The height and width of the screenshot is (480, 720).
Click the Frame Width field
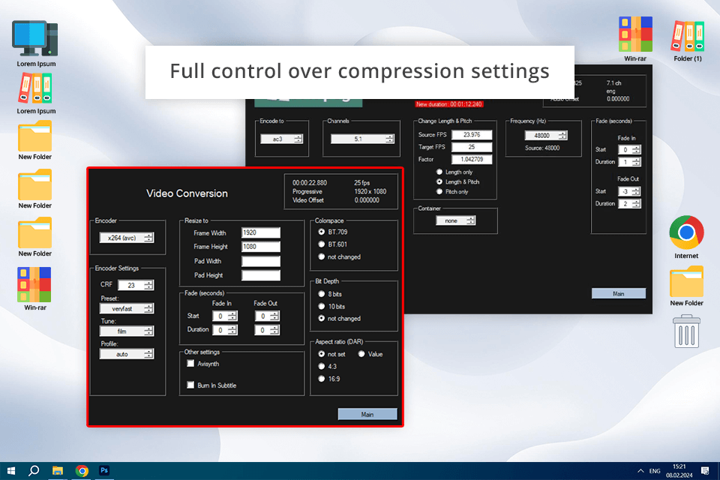click(x=261, y=233)
